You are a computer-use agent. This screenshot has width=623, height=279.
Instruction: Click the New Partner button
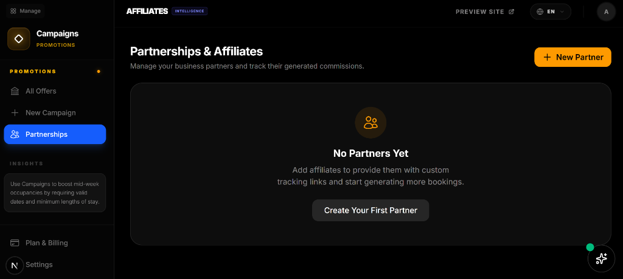click(x=573, y=57)
